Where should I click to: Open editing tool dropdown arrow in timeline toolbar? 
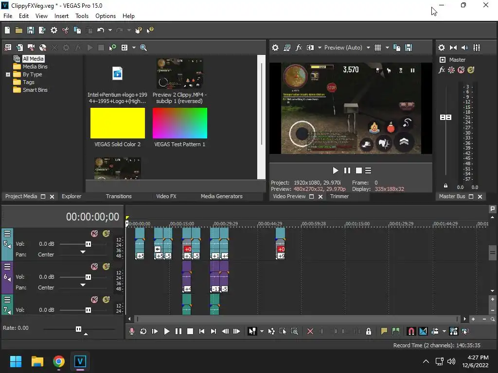[x=262, y=331]
